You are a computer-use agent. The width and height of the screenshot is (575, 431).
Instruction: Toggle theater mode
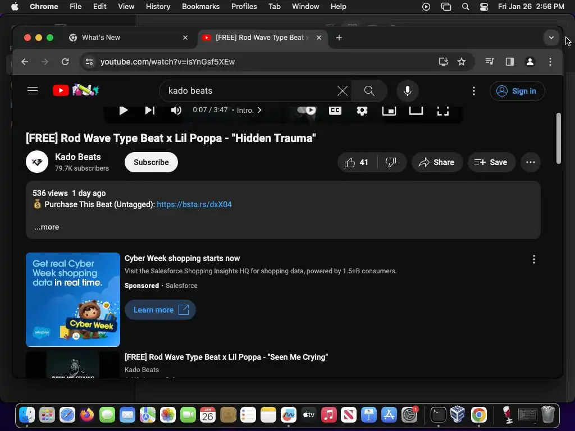tap(416, 111)
